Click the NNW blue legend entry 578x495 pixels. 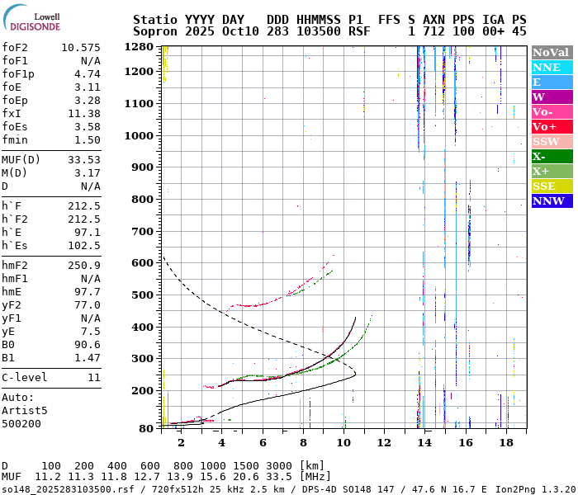(551, 200)
